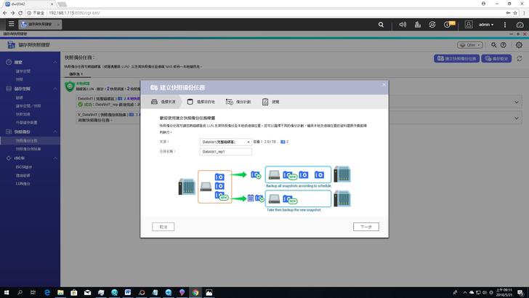Open the QTS main hamburger menu
The width and height of the screenshot is (529, 298).
[11, 24]
